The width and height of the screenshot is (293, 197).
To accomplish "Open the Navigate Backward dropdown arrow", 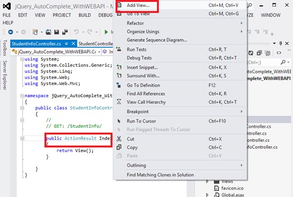I will tap(17, 32).
